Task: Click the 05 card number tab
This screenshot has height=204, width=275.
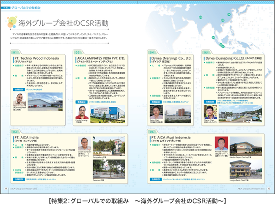Action: (x=206, y=52)
